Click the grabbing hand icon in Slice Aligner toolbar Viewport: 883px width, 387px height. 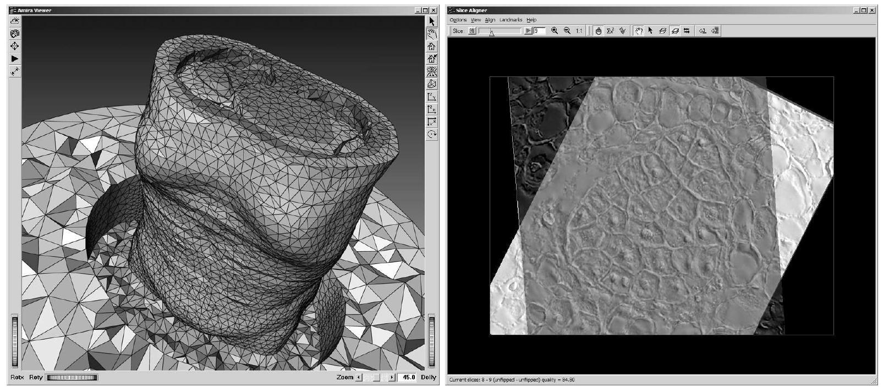click(x=599, y=31)
